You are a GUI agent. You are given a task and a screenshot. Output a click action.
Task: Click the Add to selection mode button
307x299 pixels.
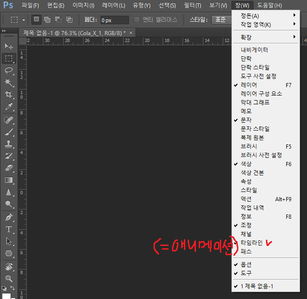tap(47, 20)
